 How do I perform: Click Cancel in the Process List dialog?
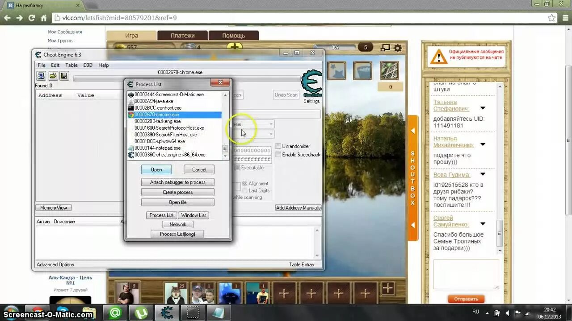click(199, 169)
